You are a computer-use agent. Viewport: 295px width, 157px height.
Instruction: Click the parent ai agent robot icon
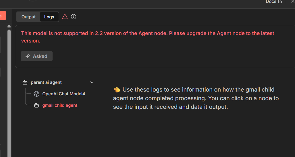click(x=25, y=82)
